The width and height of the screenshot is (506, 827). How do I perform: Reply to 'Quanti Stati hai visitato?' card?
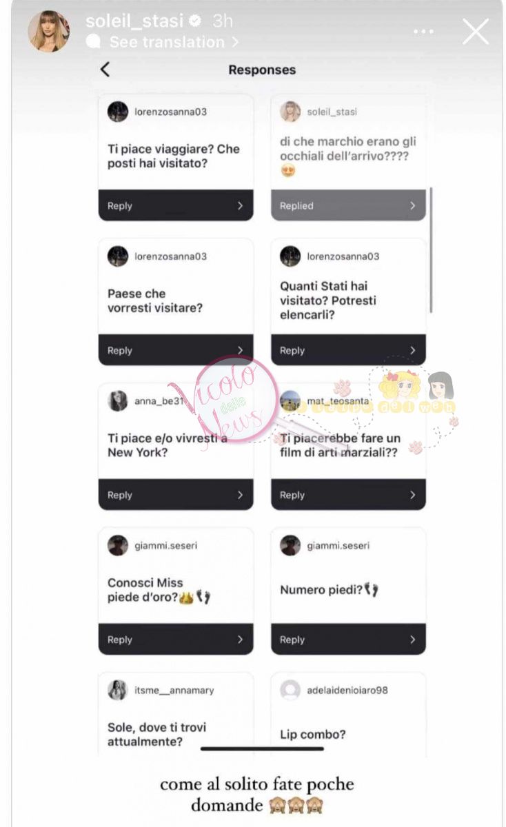point(348,350)
